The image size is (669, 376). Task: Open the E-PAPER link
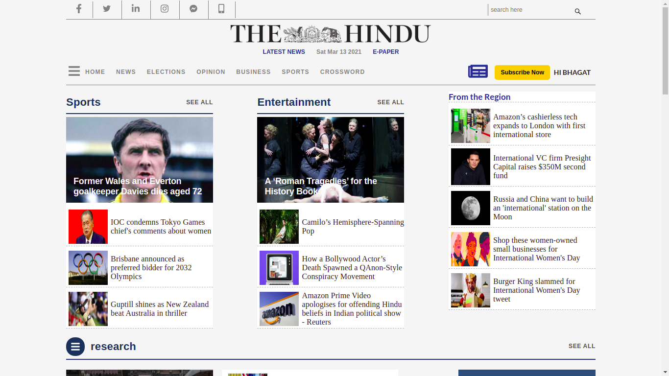click(x=386, y=52)
